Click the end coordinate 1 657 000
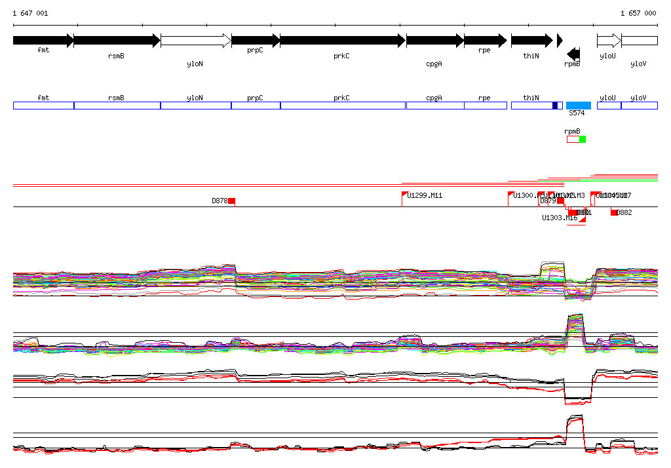Viewport: 671px width, 468px height. click(638, 13)
